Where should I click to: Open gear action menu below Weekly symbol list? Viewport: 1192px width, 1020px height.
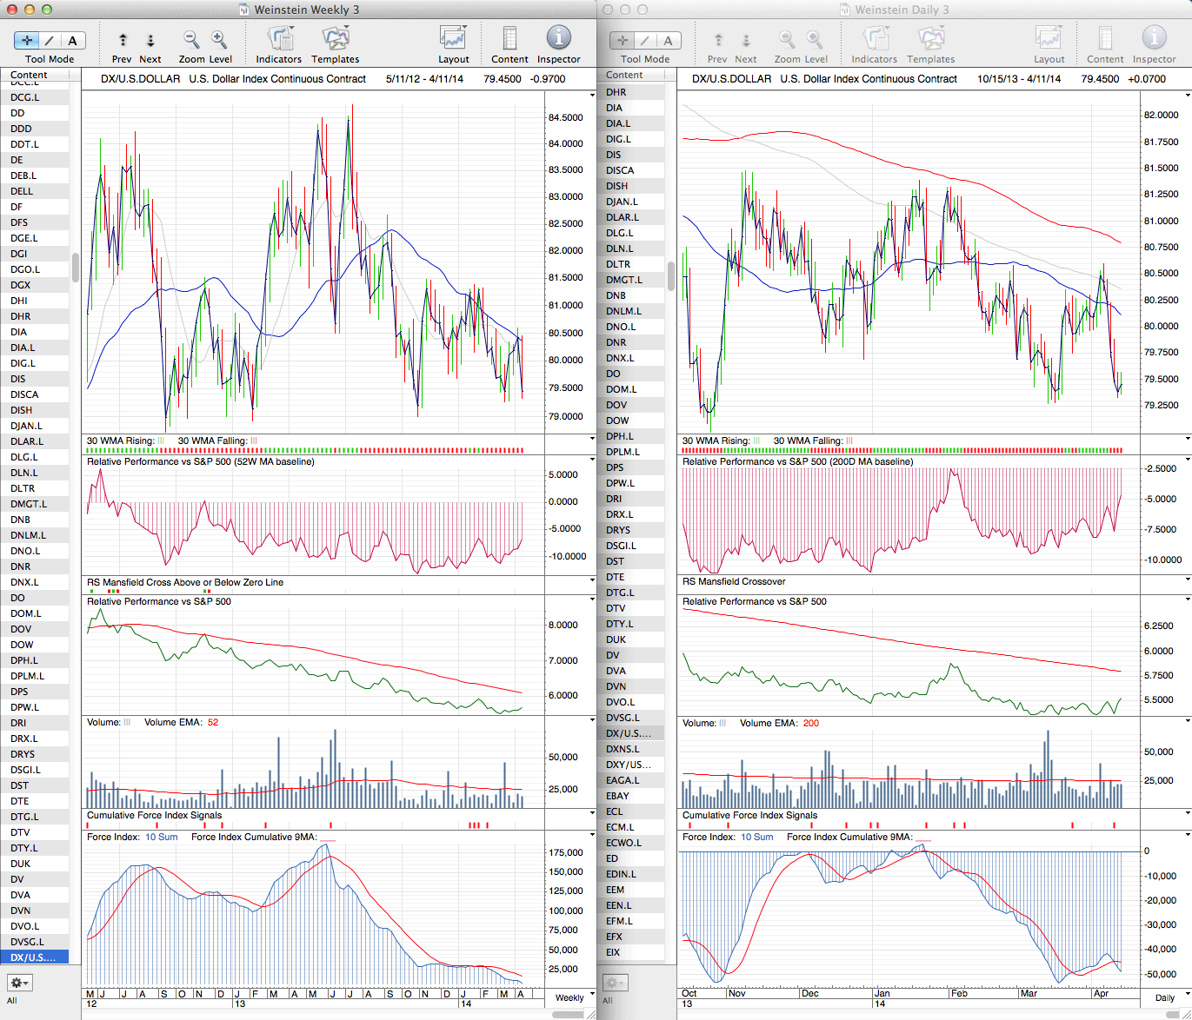tap(19, 983)
